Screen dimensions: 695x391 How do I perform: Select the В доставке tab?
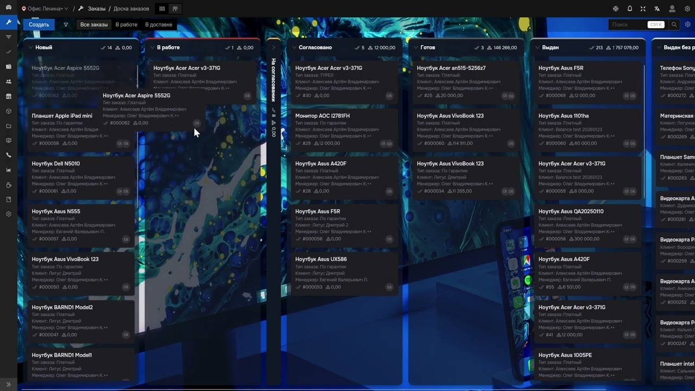(159, 24)
